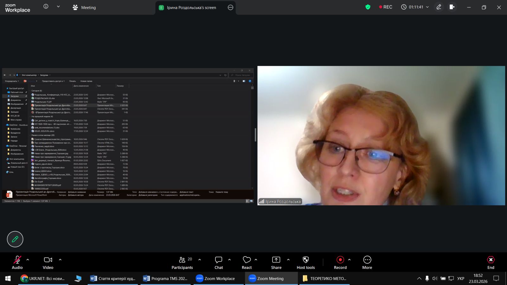Select the Meeting tab

point(84,8)
